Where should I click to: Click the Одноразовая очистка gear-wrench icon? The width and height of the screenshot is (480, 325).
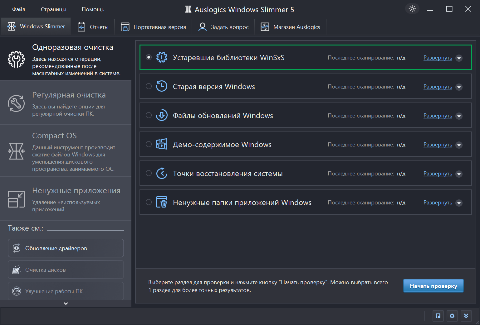pos(16,59)
